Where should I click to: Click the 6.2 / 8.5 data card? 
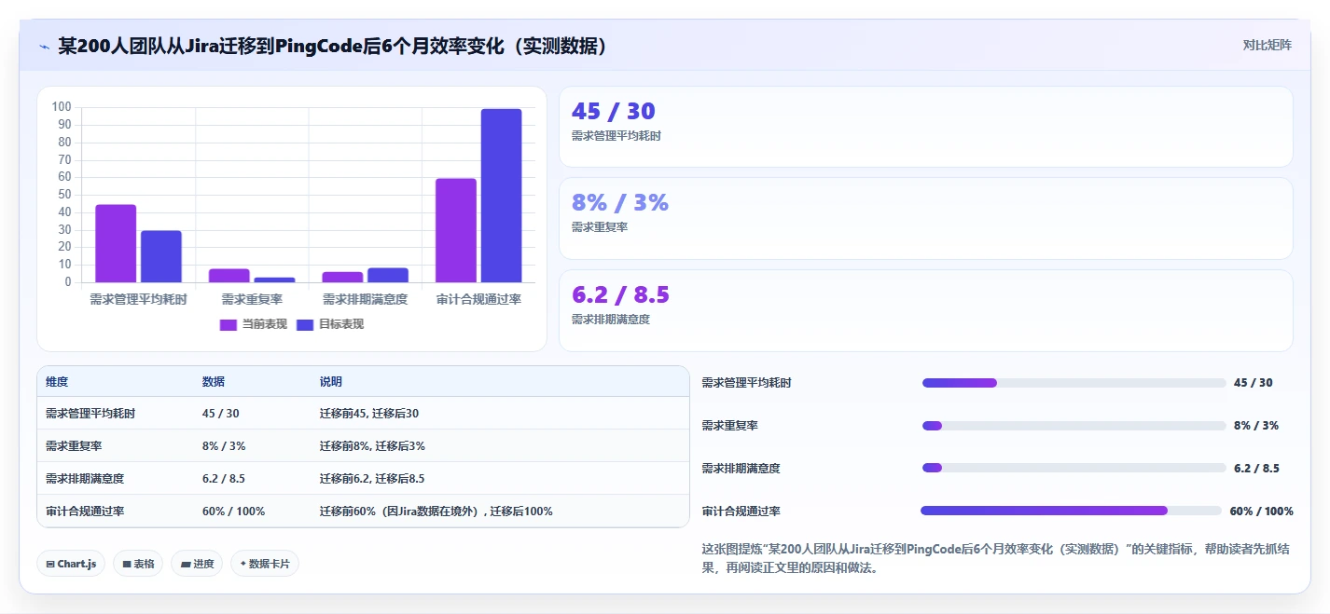(x=925, y=310)
